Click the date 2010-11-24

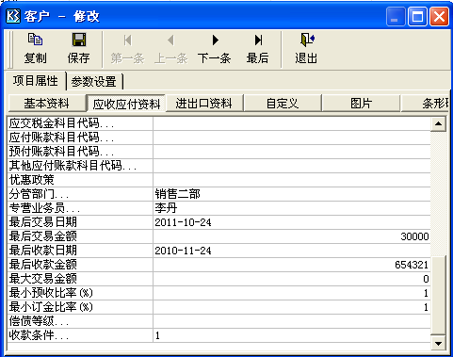183,251
